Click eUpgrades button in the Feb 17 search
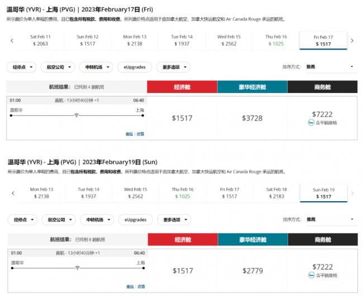Screen dimensions: 363x296 135,67
